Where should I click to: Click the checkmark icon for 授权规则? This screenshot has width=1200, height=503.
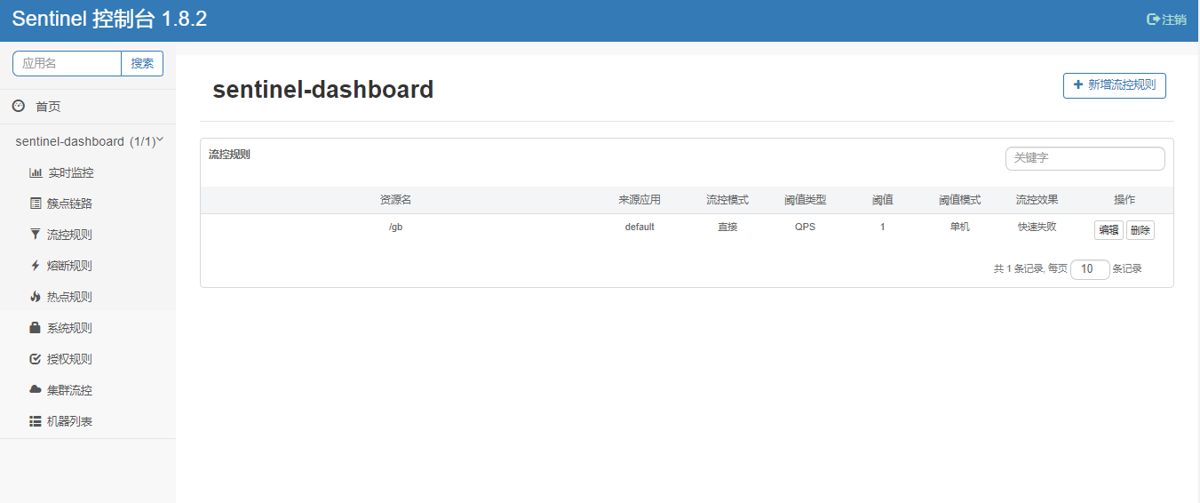[36, 359]
